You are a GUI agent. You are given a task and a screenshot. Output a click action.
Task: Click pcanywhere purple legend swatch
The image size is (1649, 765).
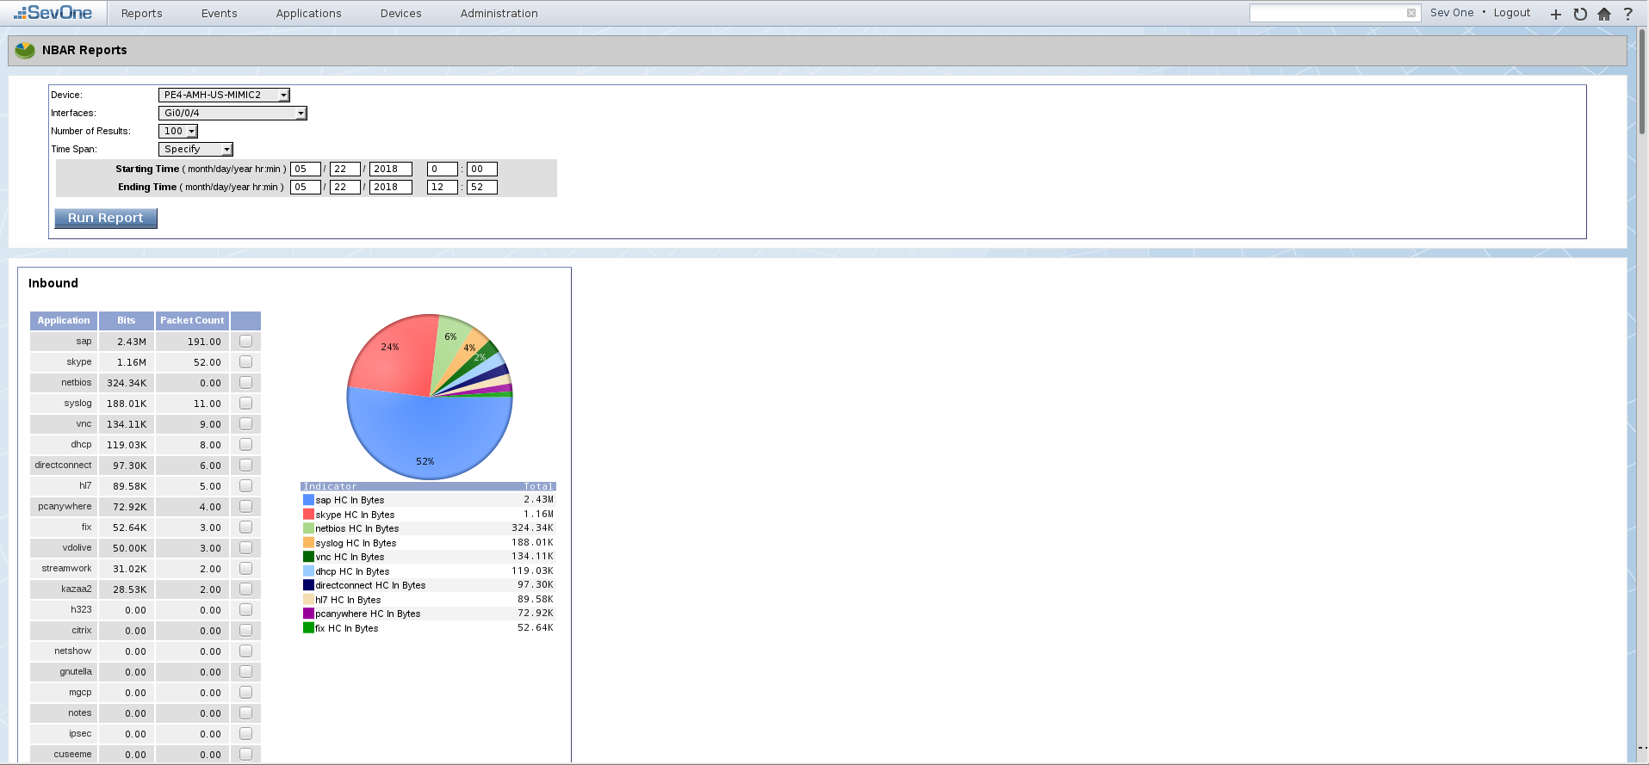click(308, 614)
